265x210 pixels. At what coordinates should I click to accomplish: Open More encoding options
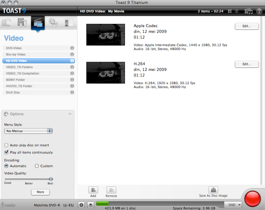click(x=40, y=192)
